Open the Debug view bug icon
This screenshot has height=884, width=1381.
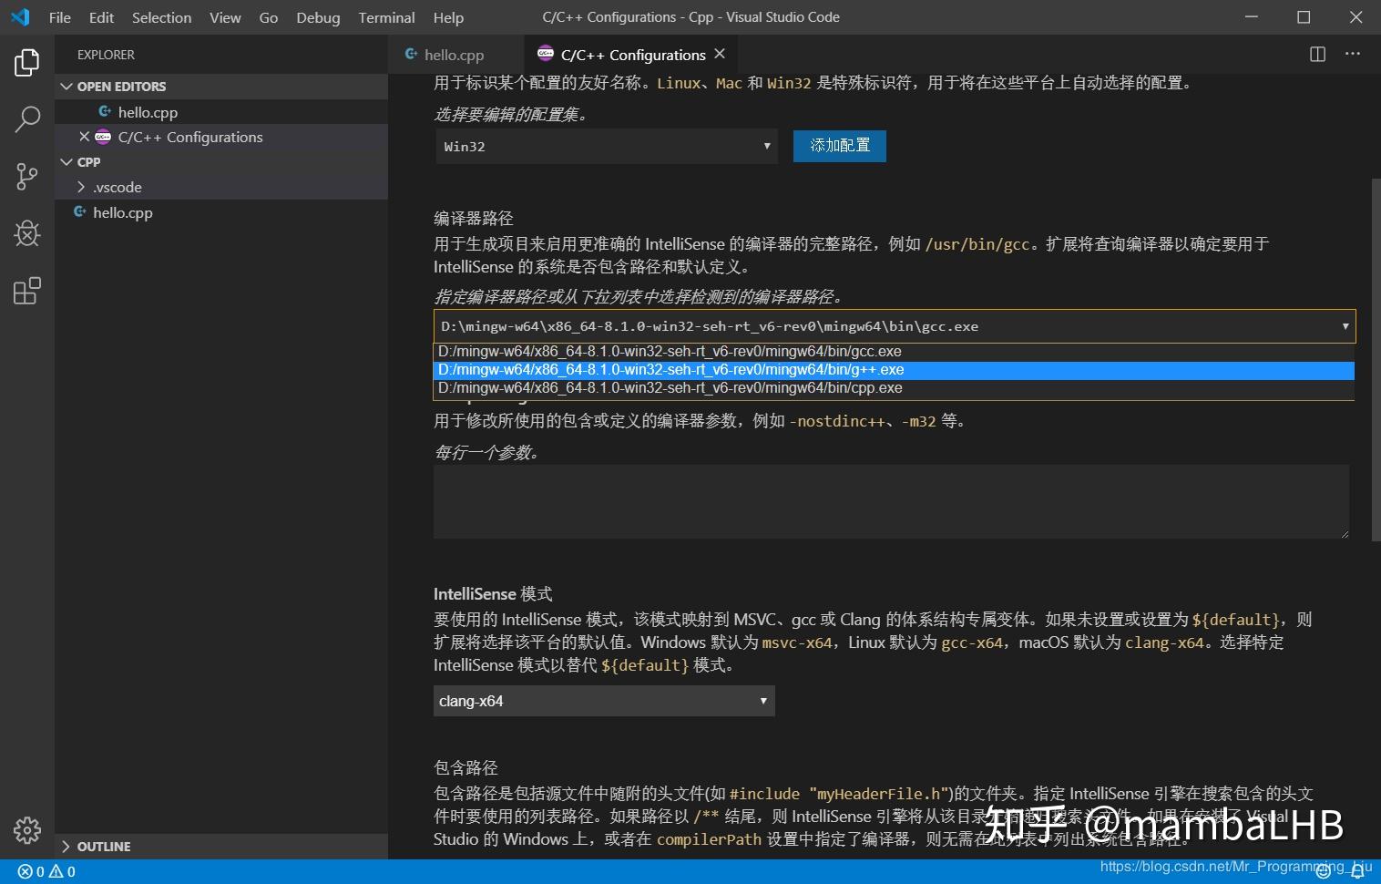(x=27, y=234)
